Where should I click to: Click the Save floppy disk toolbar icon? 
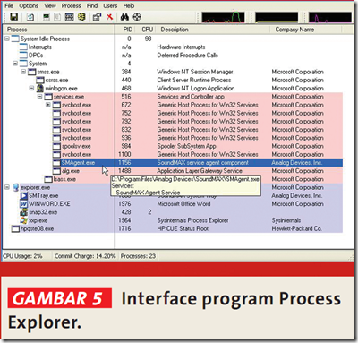[x=13, y=17]
